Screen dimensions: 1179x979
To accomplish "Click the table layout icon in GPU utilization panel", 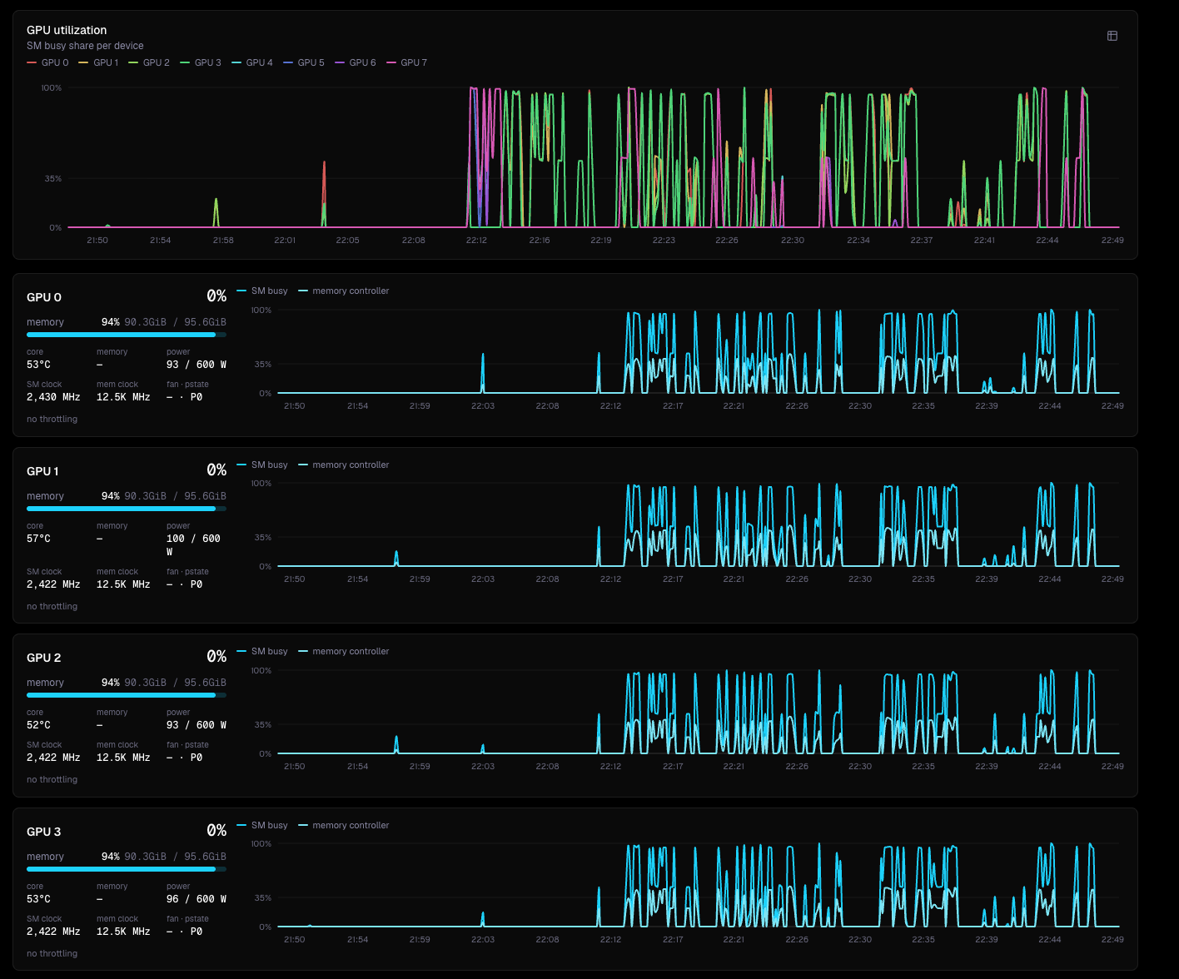I will [x=1112, y=36].
